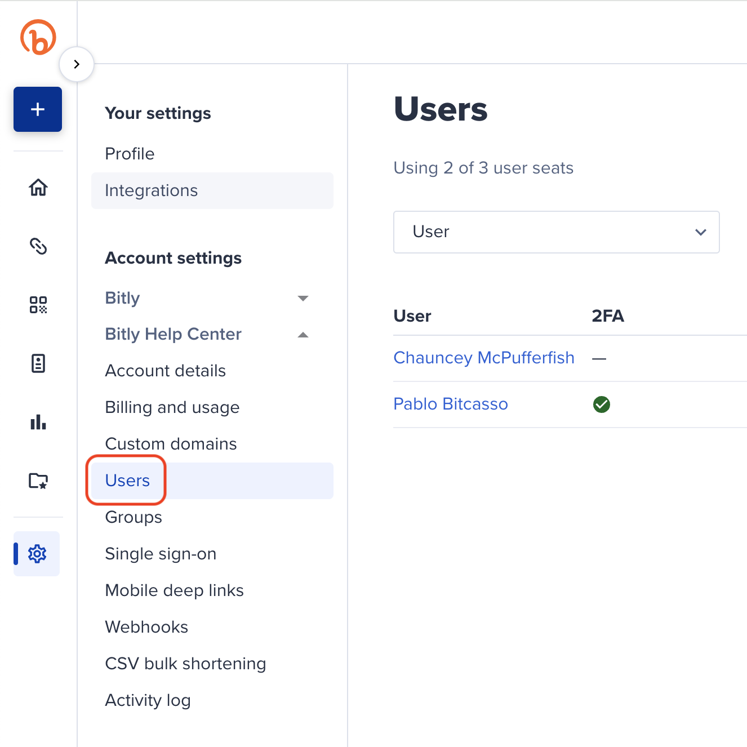Open CSV bulk shortening
Image resolution: width=747 pixels, height=747 pixels.
point(185,664)
